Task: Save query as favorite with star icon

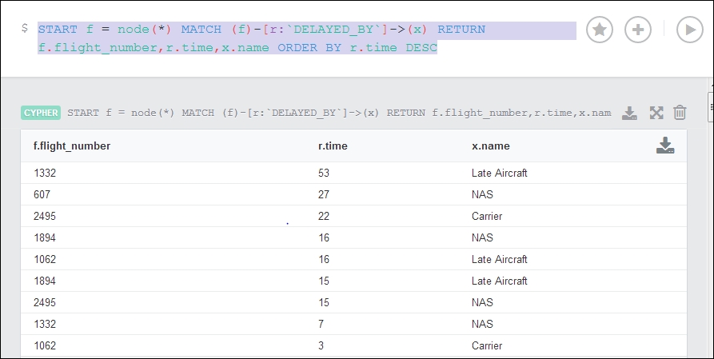Action: coord(599,30)
